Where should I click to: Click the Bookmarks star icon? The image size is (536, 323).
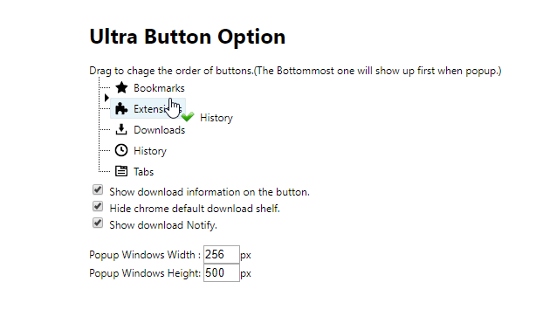(121, 88)
